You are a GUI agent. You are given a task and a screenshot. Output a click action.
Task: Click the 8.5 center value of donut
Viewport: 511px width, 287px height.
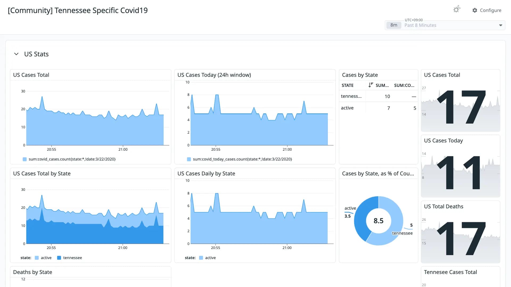[x=378, y=221]
